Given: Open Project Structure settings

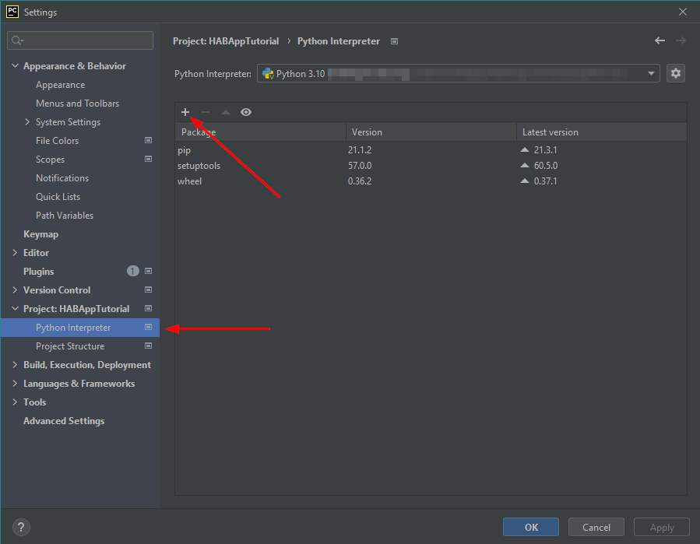Looking at the screenshot, I should pos(70,346).
